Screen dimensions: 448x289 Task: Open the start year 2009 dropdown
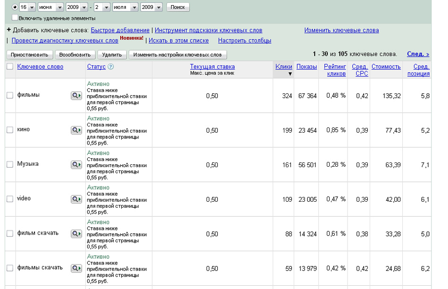click(77, 7)
